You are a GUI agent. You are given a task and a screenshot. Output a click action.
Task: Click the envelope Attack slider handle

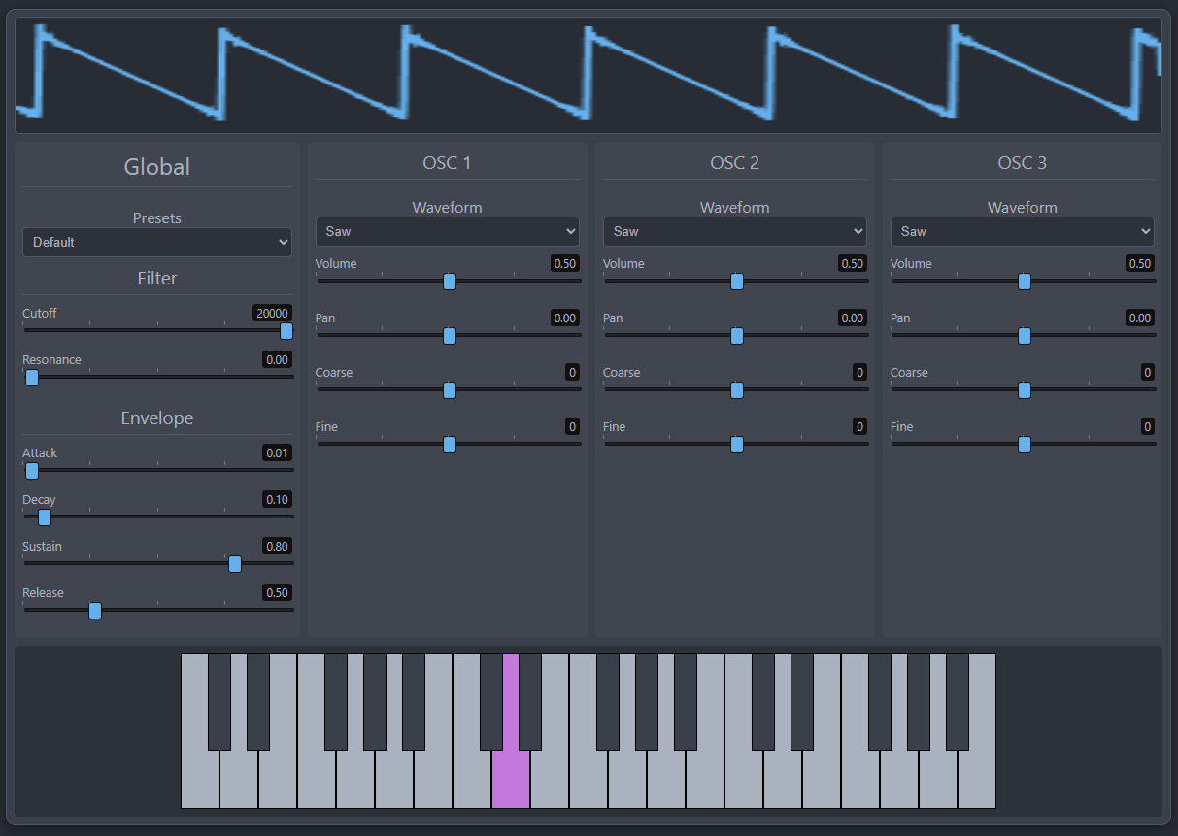click(x=32, y=471)
